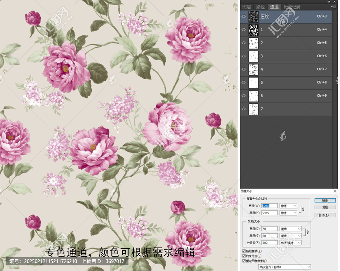Select the 通道 tab

[274, 7]
